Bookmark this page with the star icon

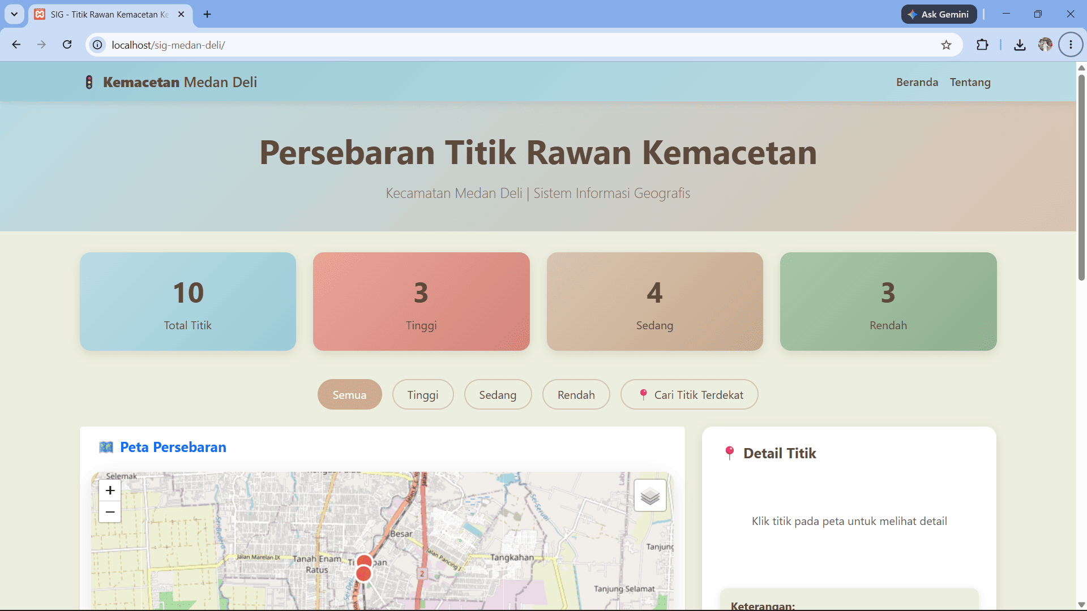click(x=946, y=45)
